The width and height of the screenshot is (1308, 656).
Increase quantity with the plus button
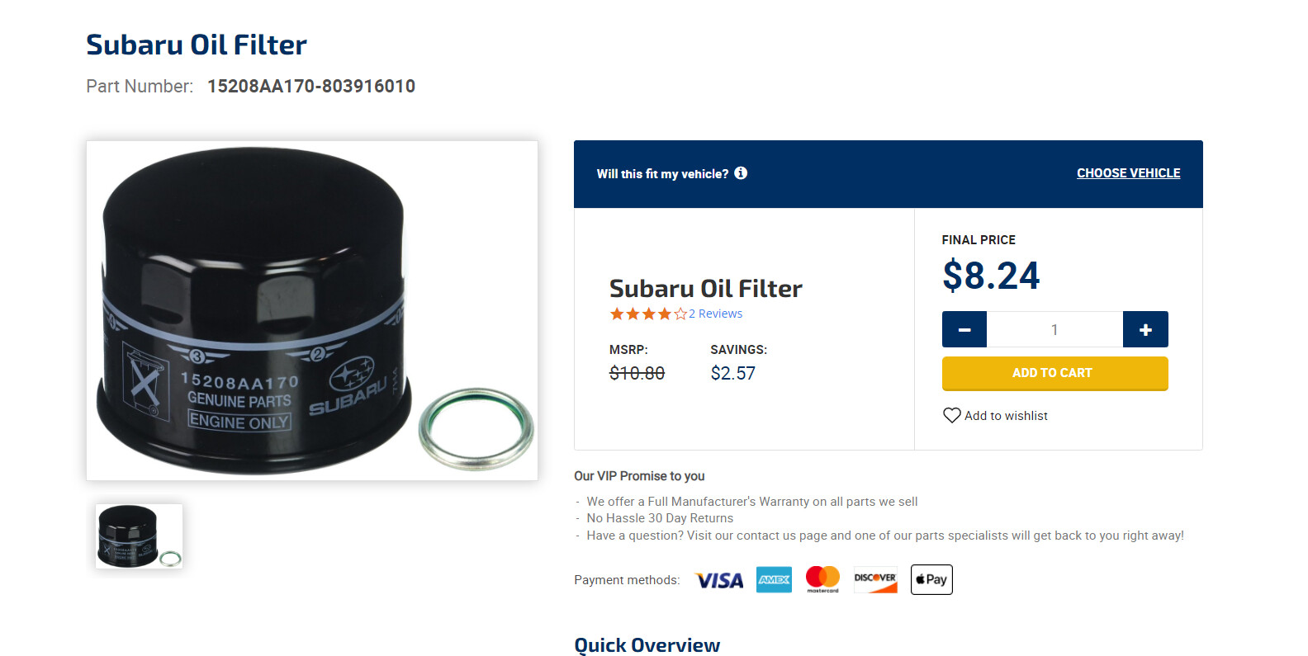(1145, 329)
